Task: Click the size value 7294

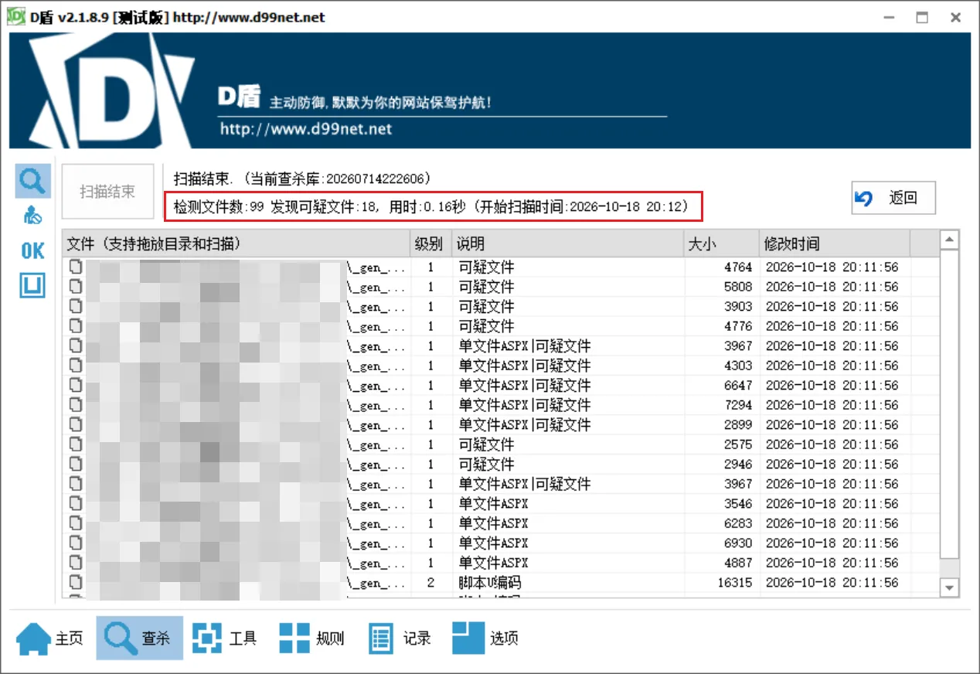Action: pyautogui.click(x=738, y=405)
